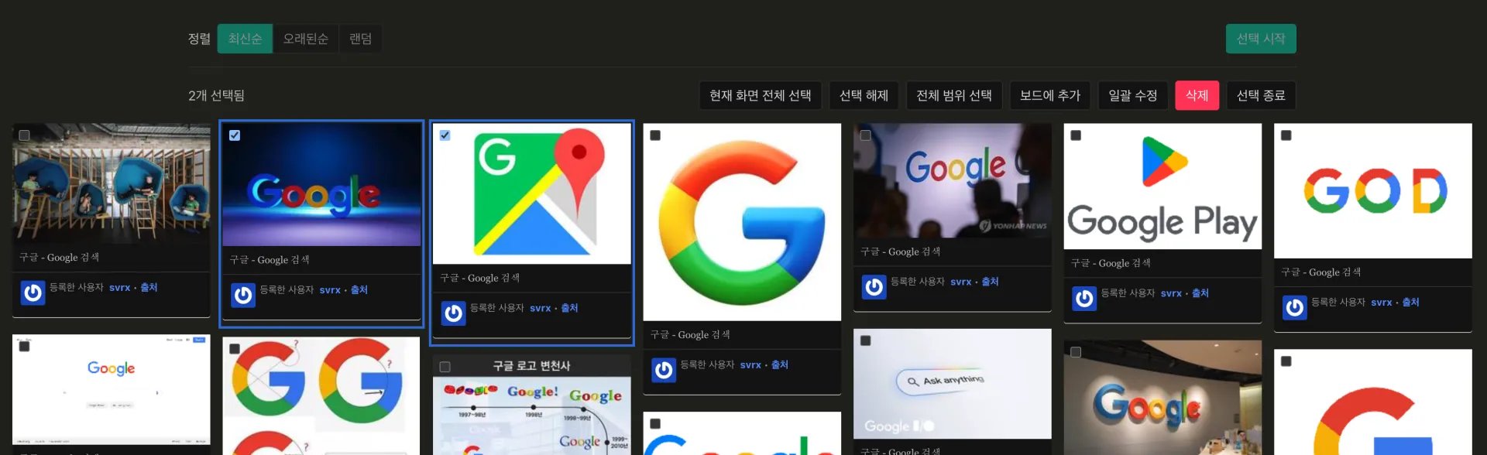Screen dimensions: 1487x455
Task: Click the 선택 시작 button
Action: pyautogui.click(x=1261, y=39)
